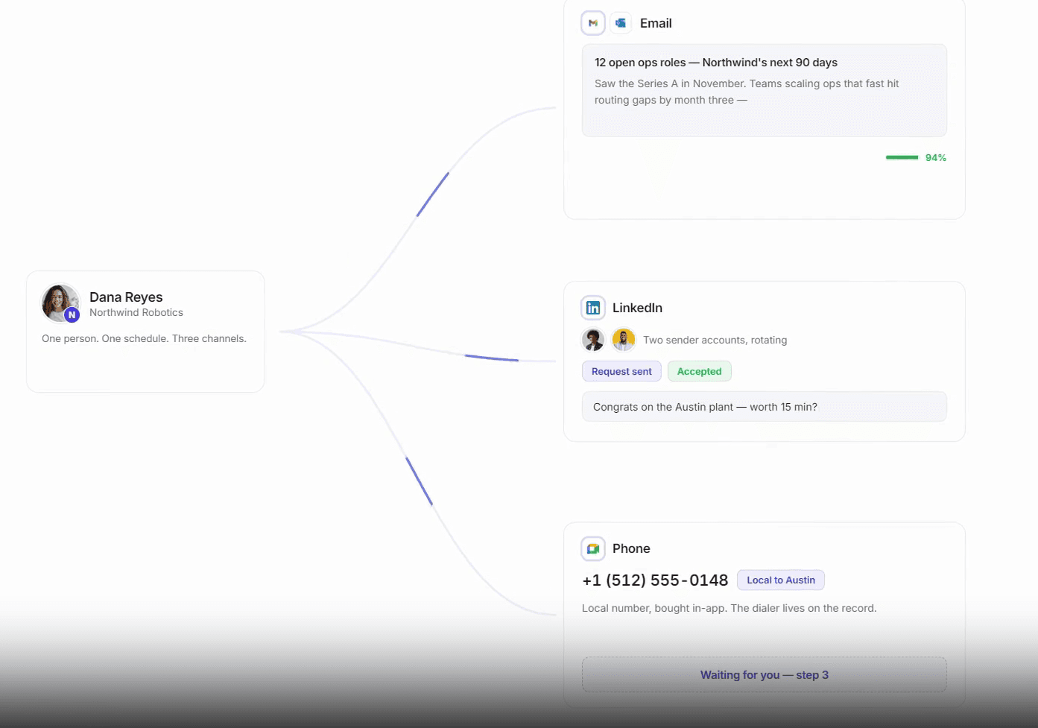This screenshot has width=1038, height=728.
Task: Click the LinkedIn card heading
Action: (x=637, y=308)
